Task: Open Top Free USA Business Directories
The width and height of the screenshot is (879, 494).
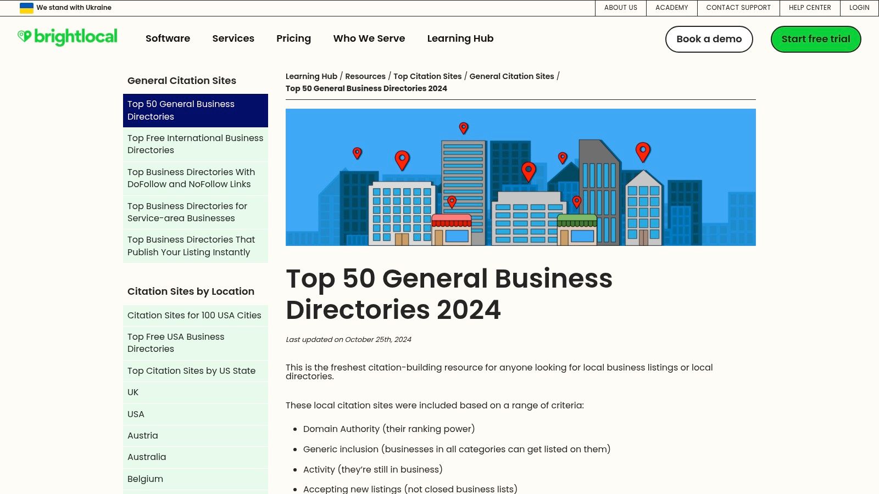Action: [196, 343]
